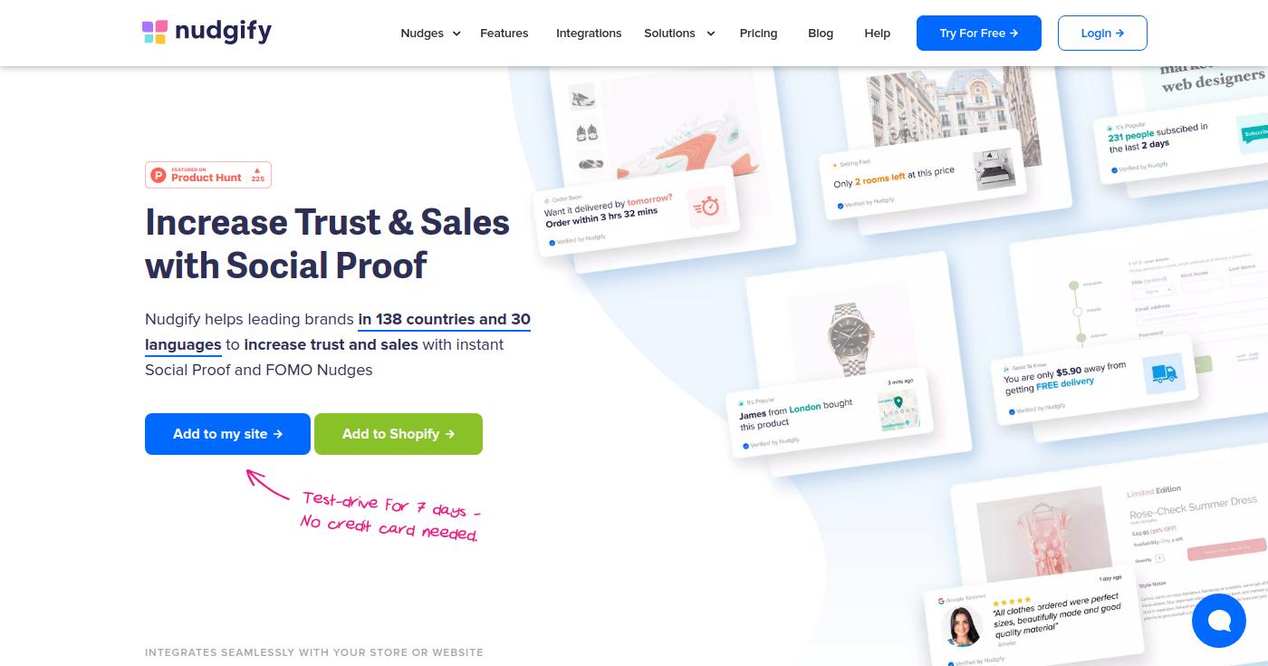Open the Features menu item
The height and width of the screenshot is (666, 1268).
pyautogui.click(x=504, y=34)
